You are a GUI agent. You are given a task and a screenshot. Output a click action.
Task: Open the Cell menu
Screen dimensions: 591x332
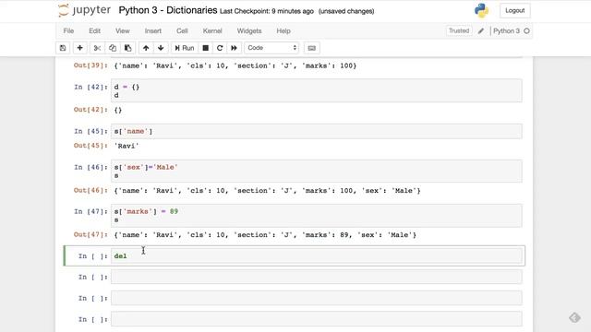click(182, 30)
